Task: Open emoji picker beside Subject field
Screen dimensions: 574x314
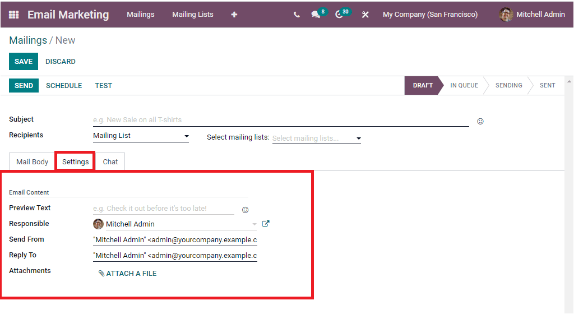Action: [x=480, y=121]
